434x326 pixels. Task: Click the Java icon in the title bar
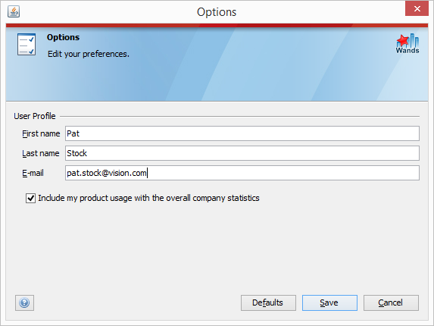pyautogui.click(x=14, y=11)
